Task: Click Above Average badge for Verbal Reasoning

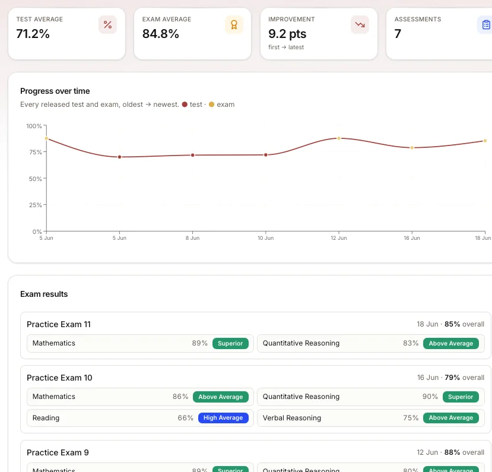Action: coord(451,418)
